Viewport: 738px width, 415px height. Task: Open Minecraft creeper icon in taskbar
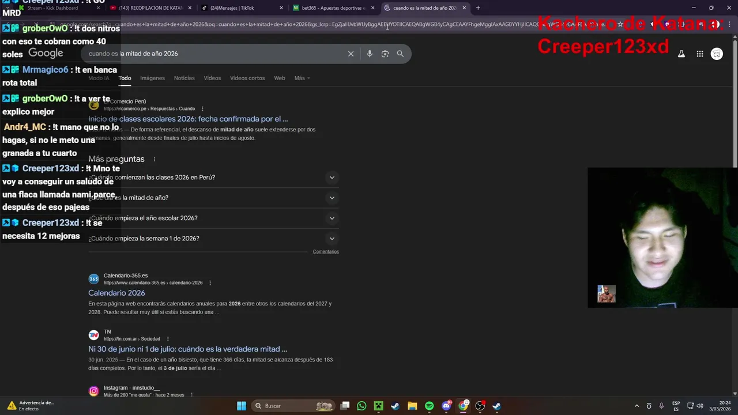coord(378,406)
